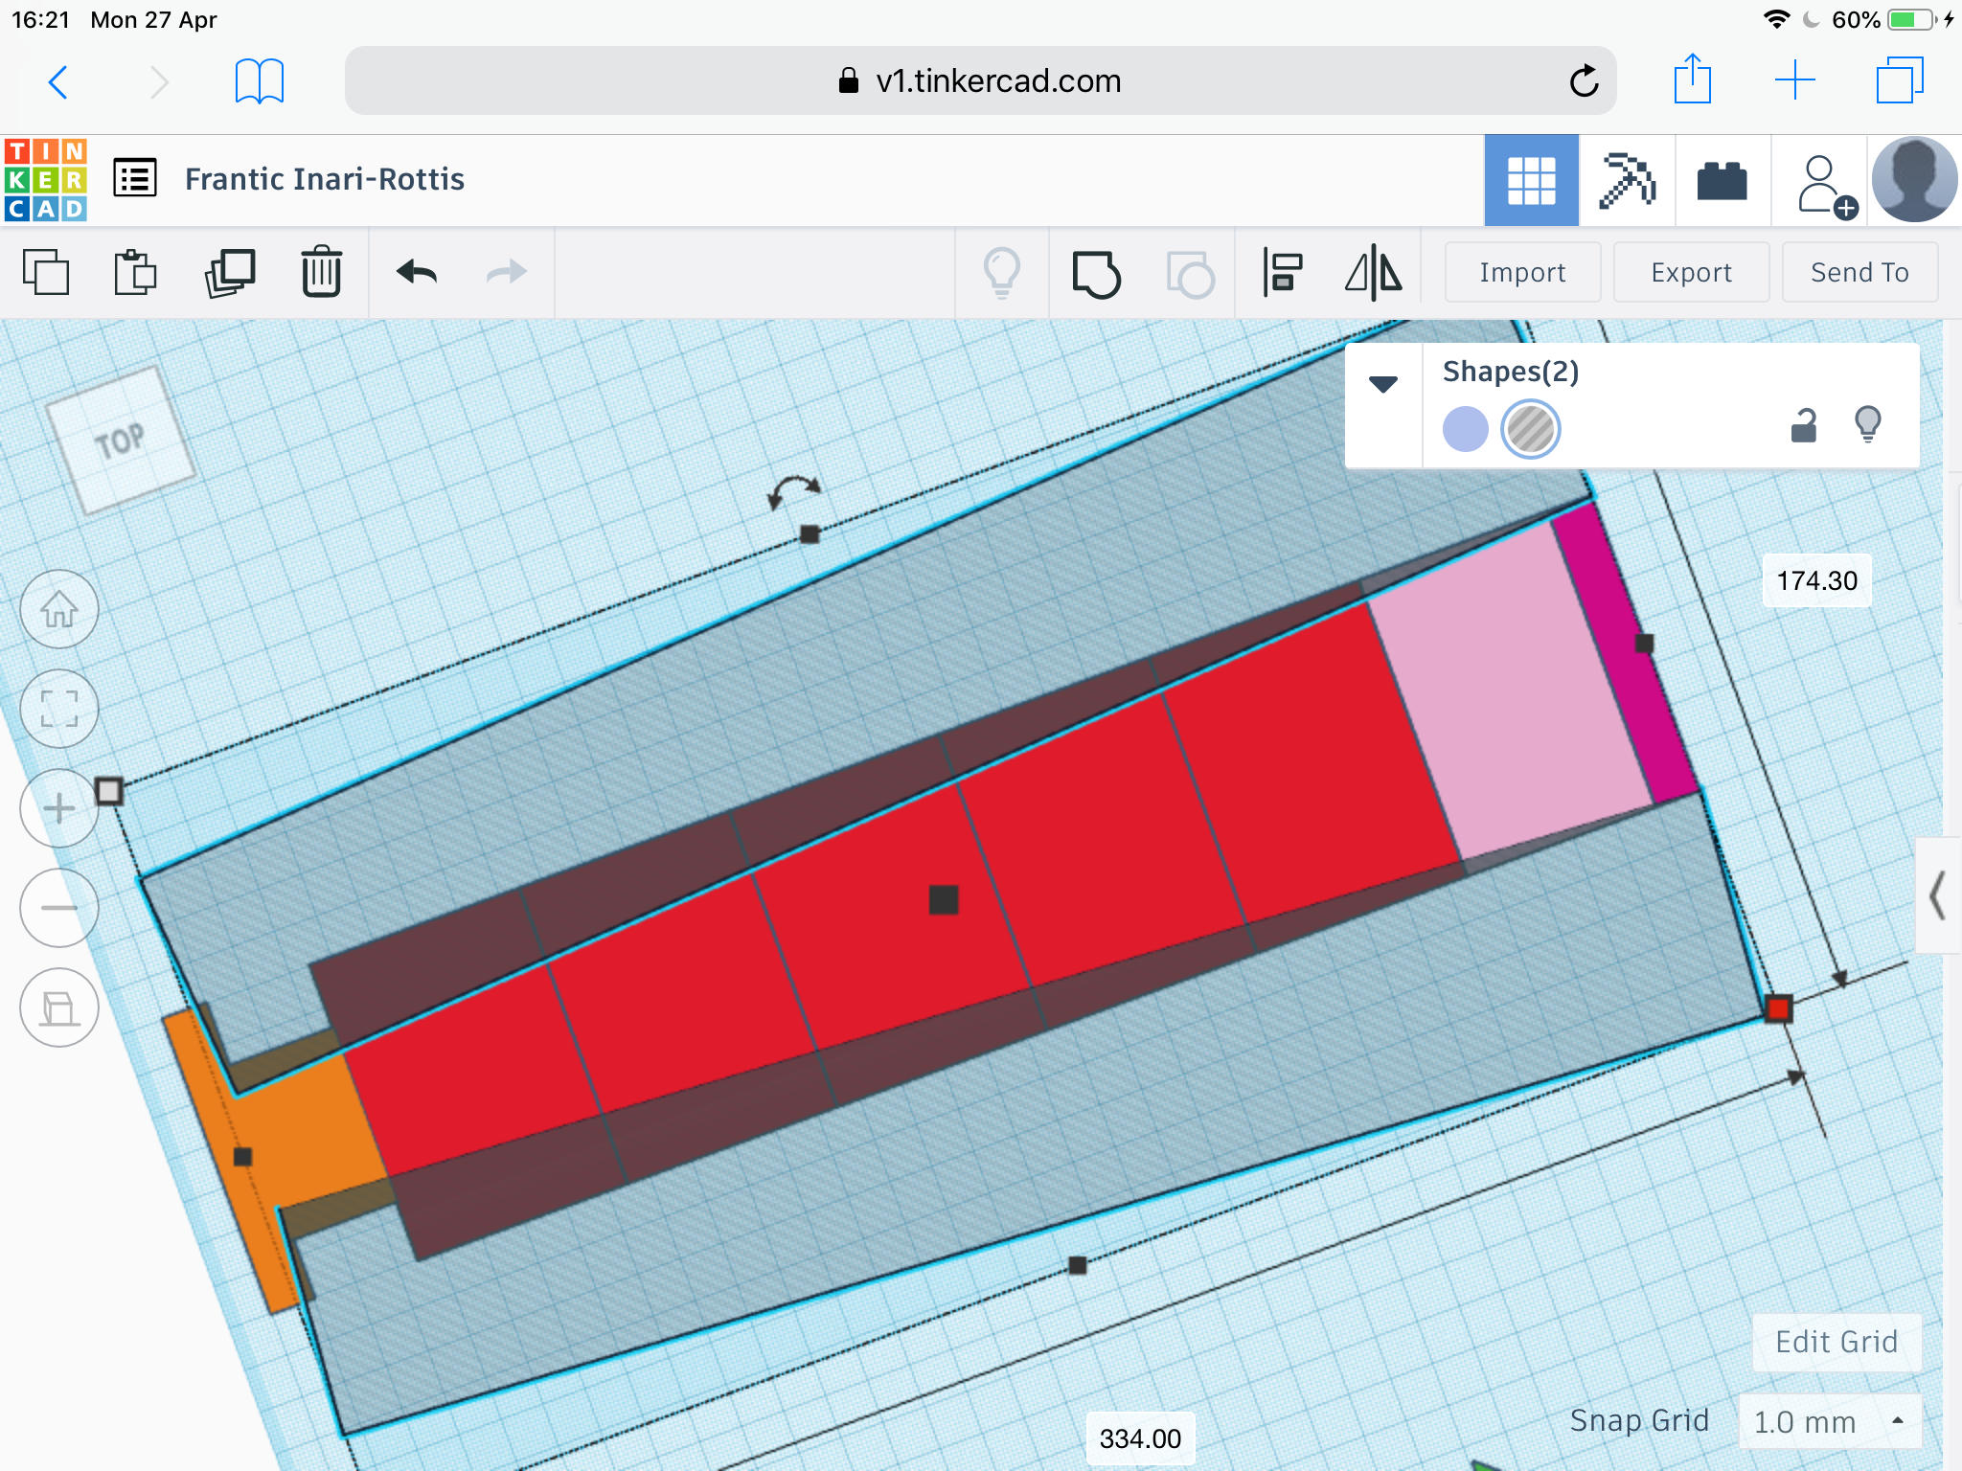Edit the 174.30 dimension value
The image size is (1962, 1471).
point(1816,580)
